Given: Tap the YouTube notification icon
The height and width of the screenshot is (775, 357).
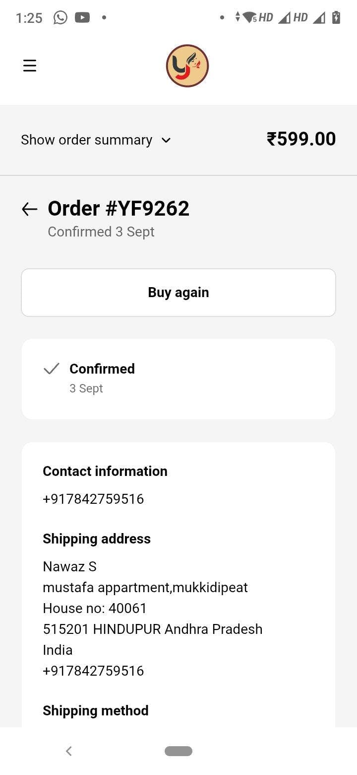Looking at the screenshot, I should pos(82,18).
